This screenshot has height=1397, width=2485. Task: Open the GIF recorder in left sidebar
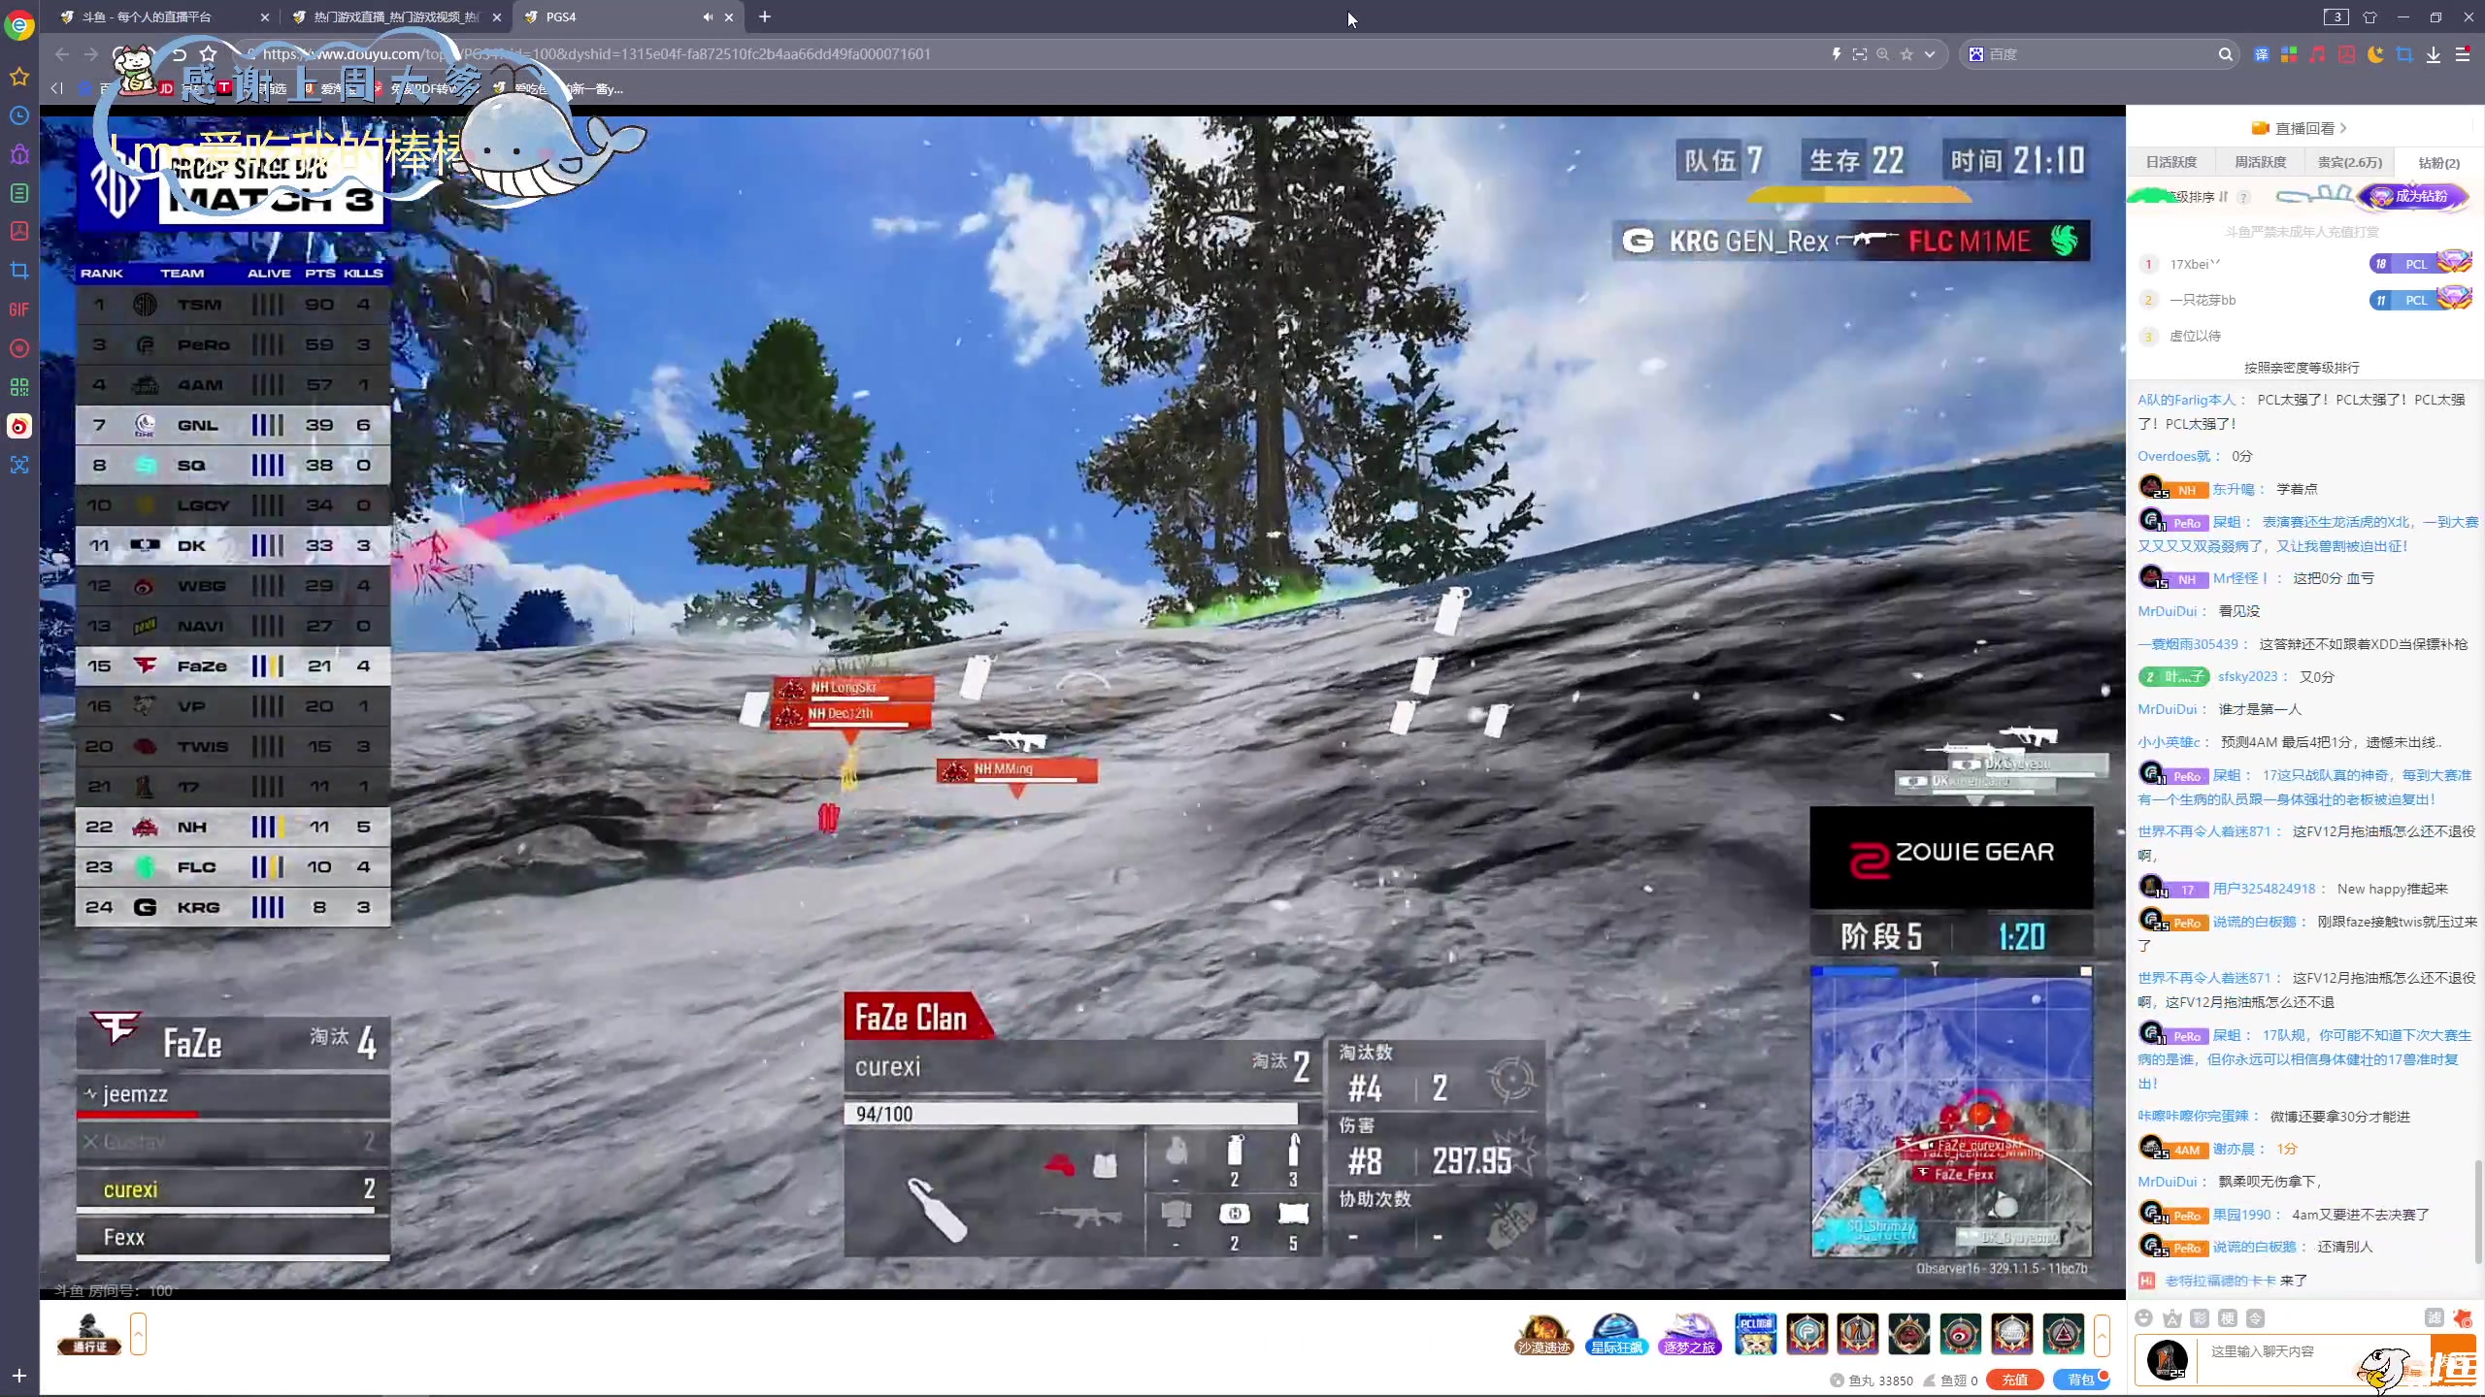pyautogui.click(x=19, y=309)
